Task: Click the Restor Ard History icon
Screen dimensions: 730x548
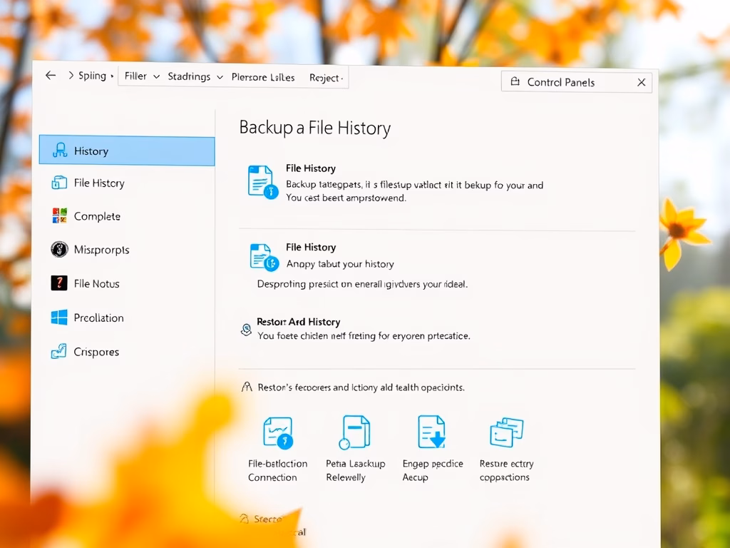Action: tap(246, 330)
